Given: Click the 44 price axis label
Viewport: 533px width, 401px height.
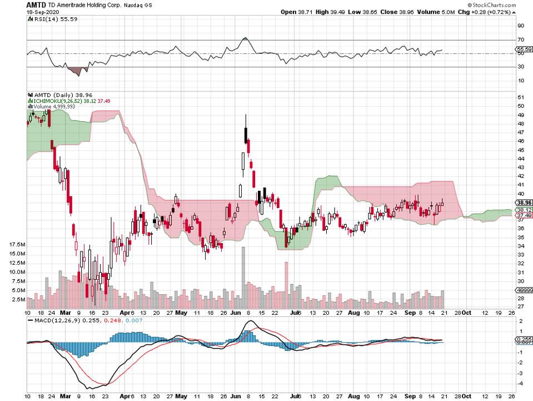Looking at the screenshot, I should [521, 159].
